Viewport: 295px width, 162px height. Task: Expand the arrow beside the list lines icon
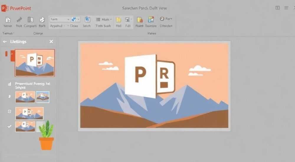(111, 19)
